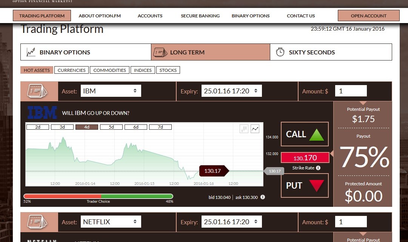The height and width of the screenshot is (242, 408).
Task: Click the IBM amount input field
Action: pyautogui.click(x=351, y=91)
